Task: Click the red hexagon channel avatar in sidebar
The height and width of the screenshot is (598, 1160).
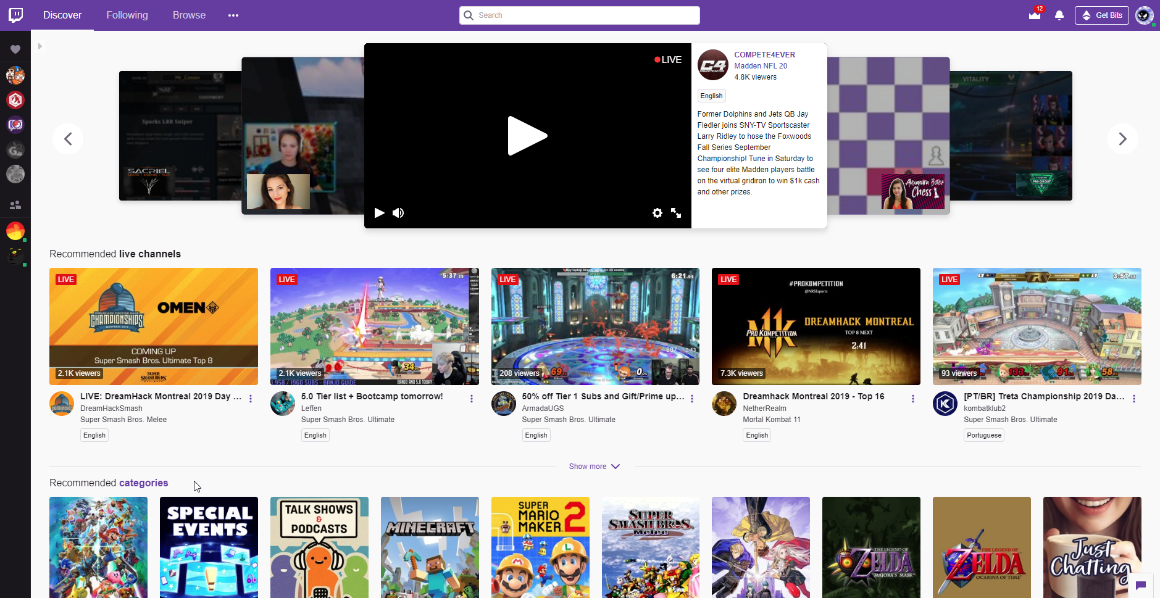Action: (x=15, y=100)
